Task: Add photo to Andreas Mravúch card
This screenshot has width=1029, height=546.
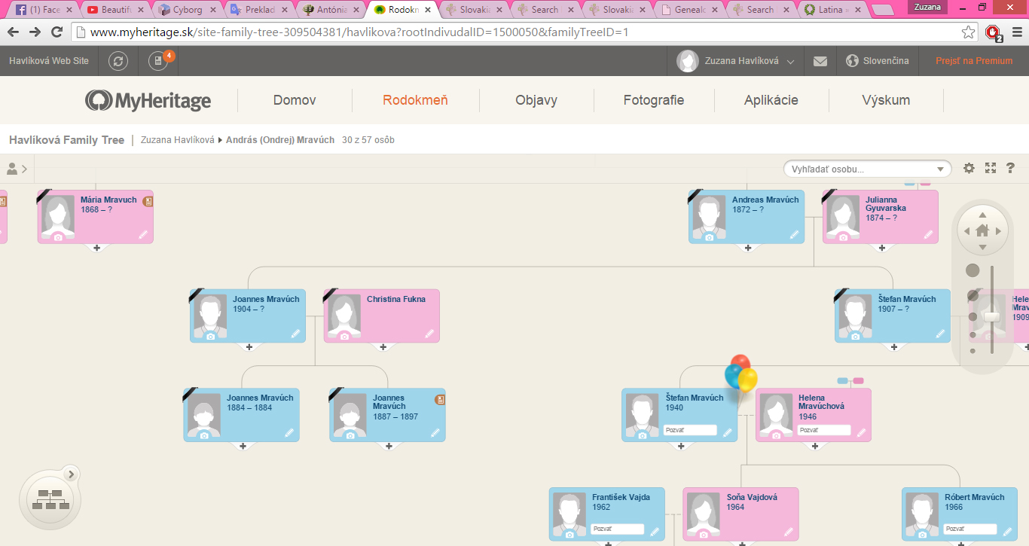Action: click(x=709, y=237)
